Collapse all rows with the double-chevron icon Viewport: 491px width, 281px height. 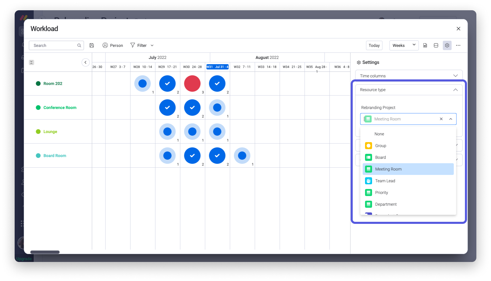pos(32,62)
